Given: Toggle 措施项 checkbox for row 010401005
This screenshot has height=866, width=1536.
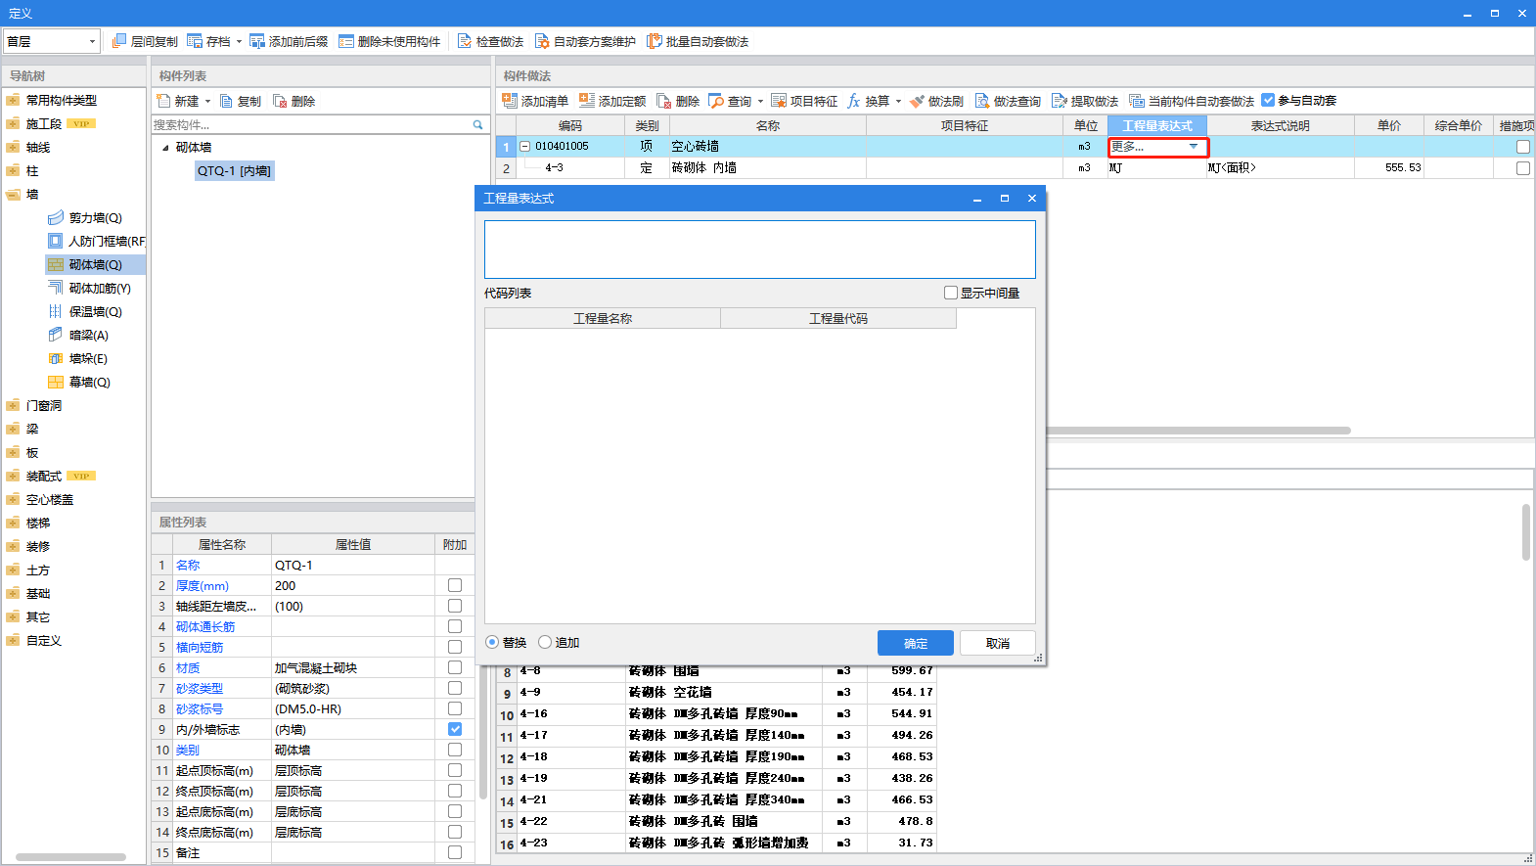Looking at the screenshot, I should (x=1523, y=147).
